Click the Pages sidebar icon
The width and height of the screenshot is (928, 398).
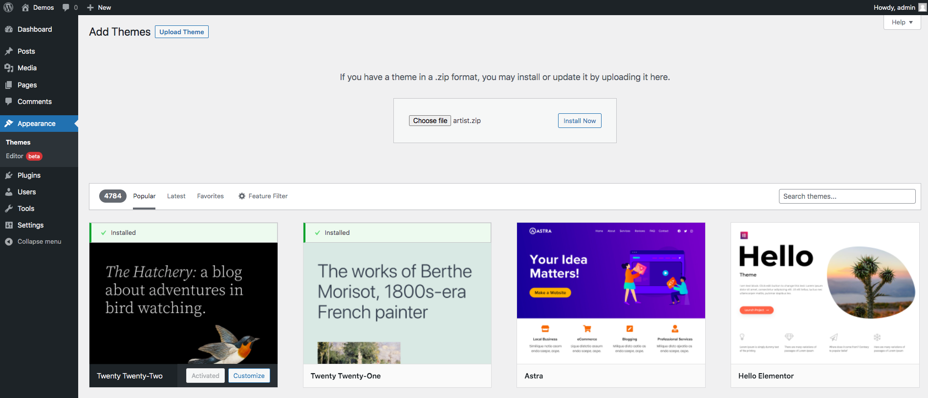pyautogui.click(x=9, y=85)
